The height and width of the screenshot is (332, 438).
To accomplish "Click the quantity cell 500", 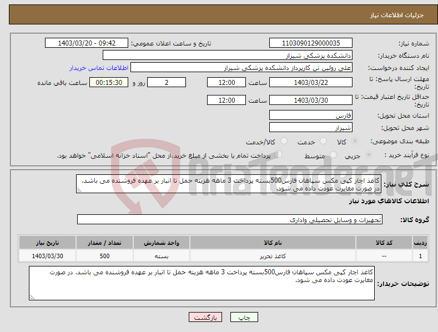I will click(x=104, y=256).
